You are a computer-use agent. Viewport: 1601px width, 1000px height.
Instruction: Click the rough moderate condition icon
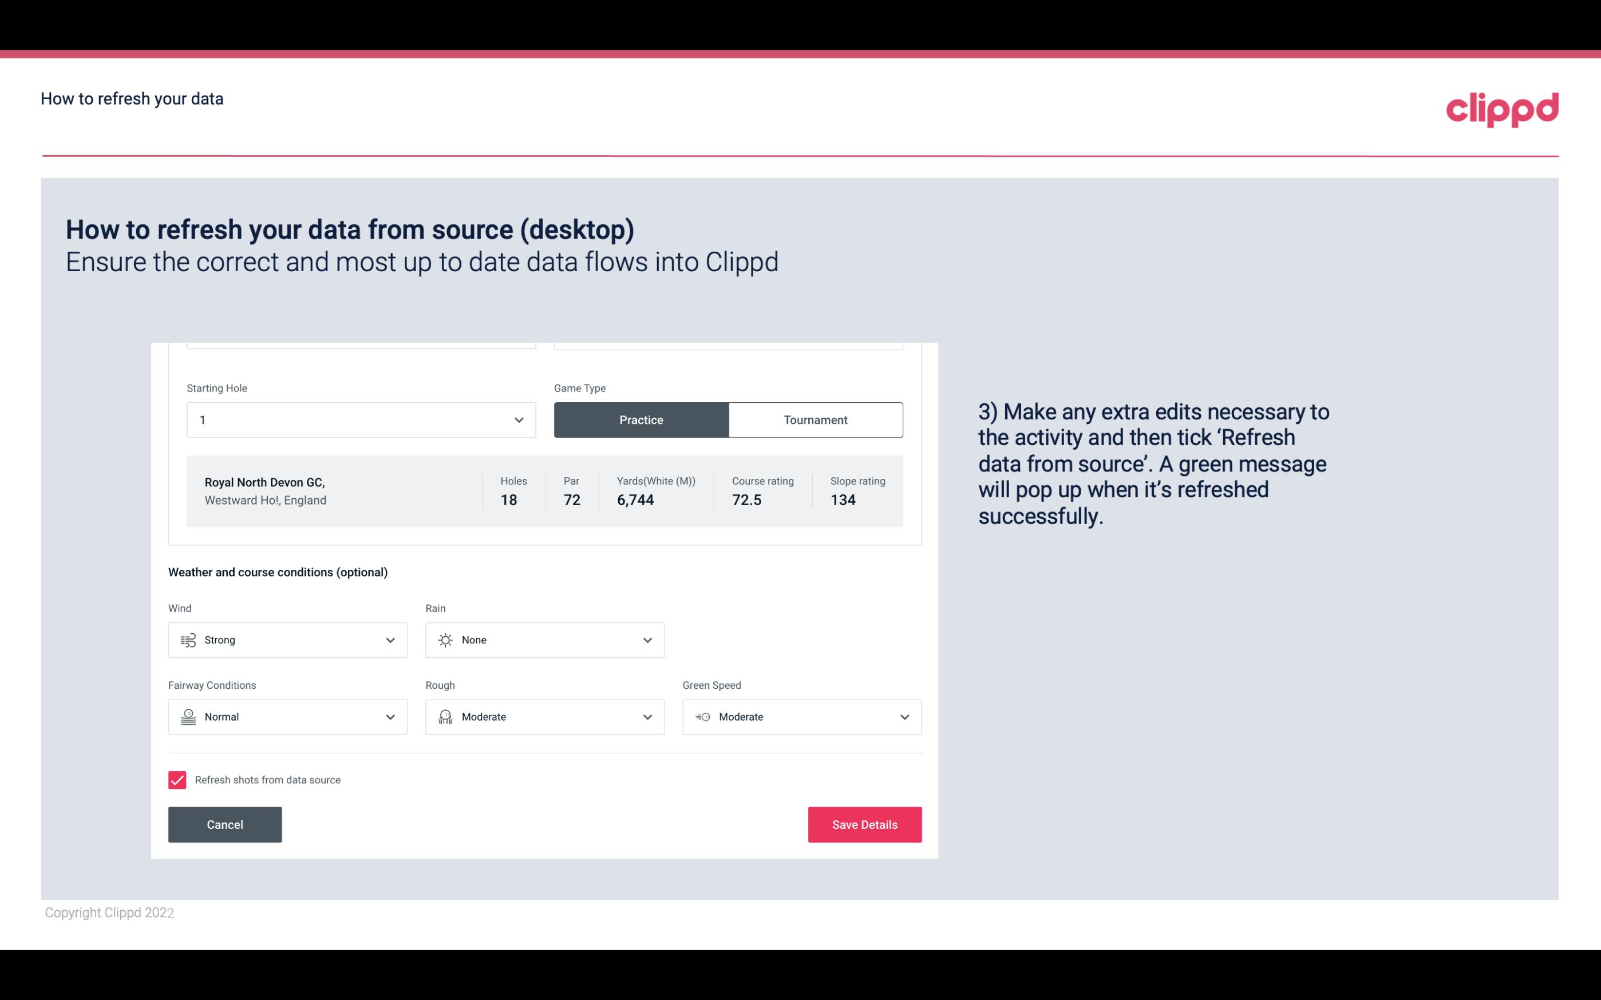click(x=444, y=717)
